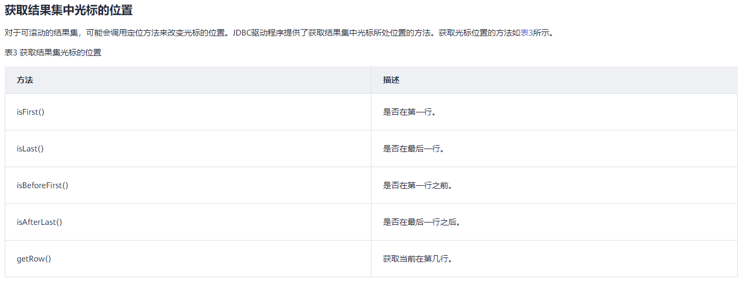Click the isBeforeFirst() method cell
Image resolution: width=743 pixels, height=293 pixels.
(x=43, y=185)
